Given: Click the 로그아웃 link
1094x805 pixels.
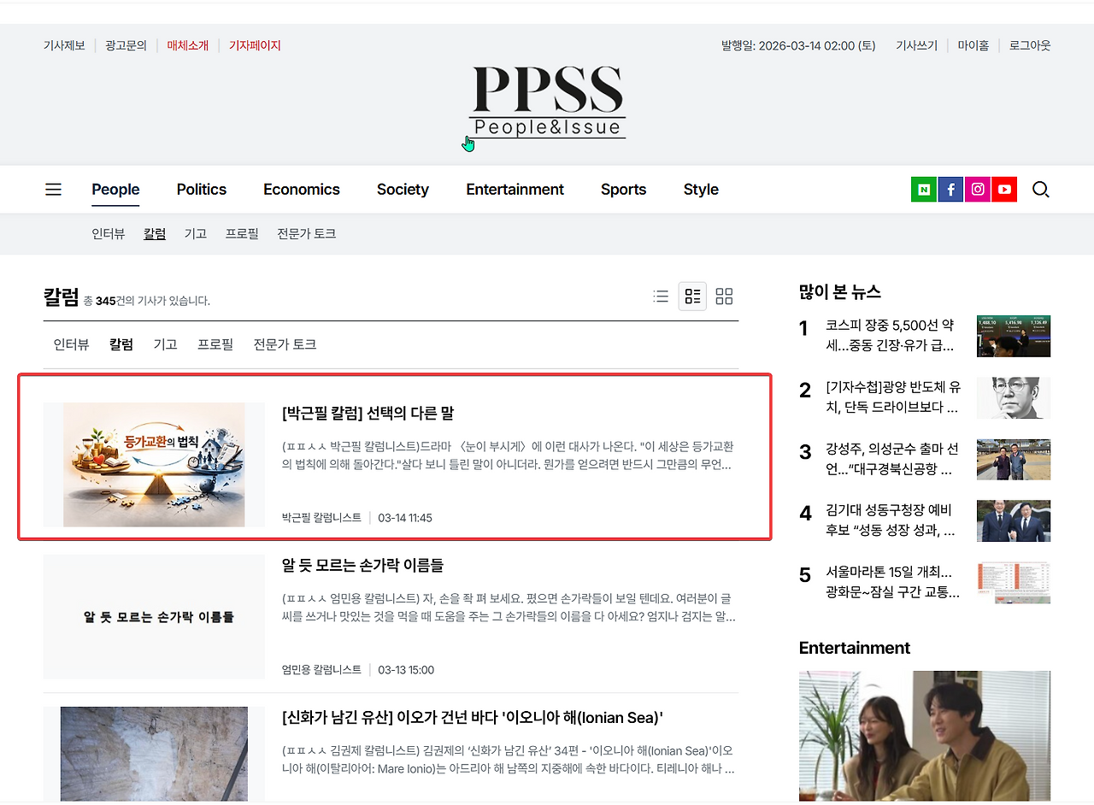Looking at the screenshot, I should point(1030,45).
